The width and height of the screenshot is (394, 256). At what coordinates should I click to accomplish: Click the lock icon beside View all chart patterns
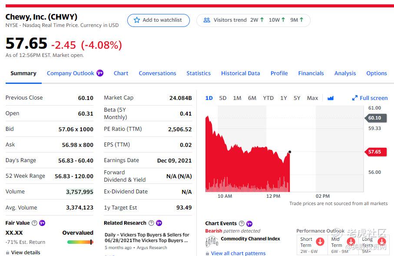207,253
